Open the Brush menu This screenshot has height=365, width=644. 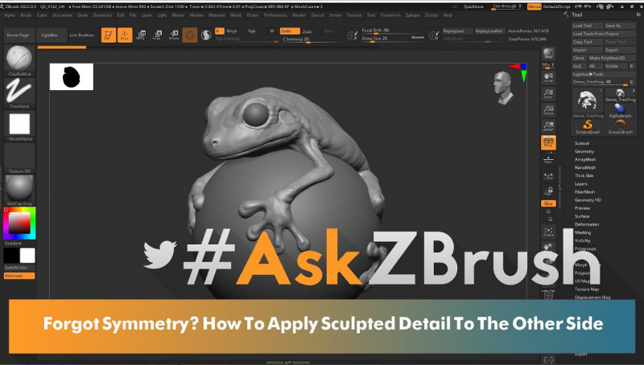(x=26, y=15)
